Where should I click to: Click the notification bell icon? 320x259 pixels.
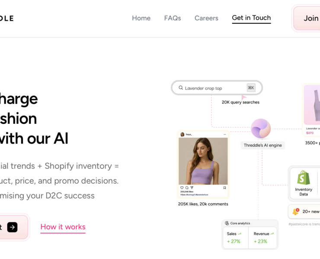(x=295, y=212)
